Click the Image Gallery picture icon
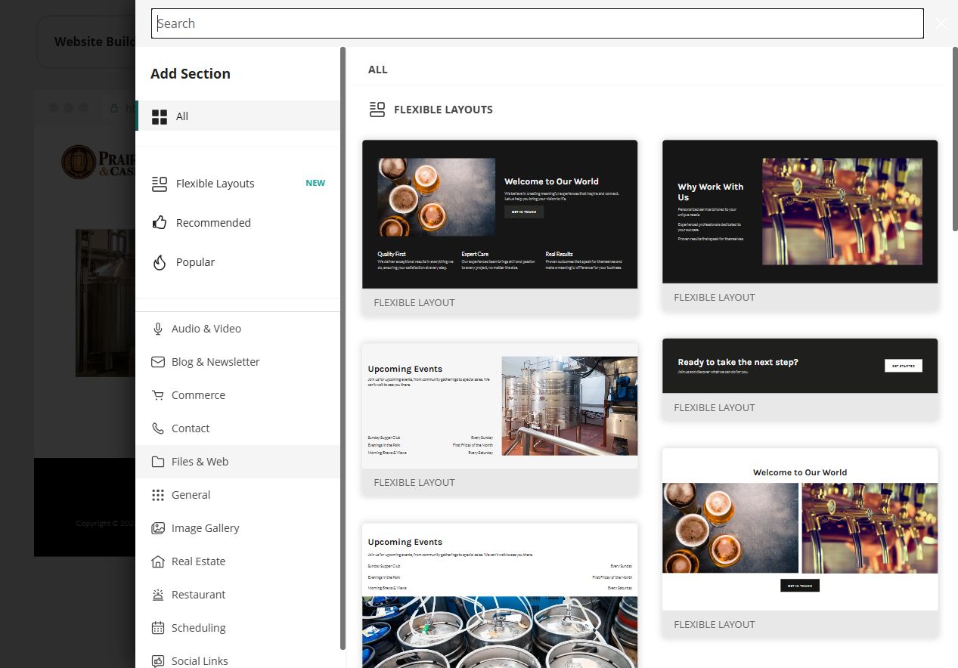 click(158, 528)
